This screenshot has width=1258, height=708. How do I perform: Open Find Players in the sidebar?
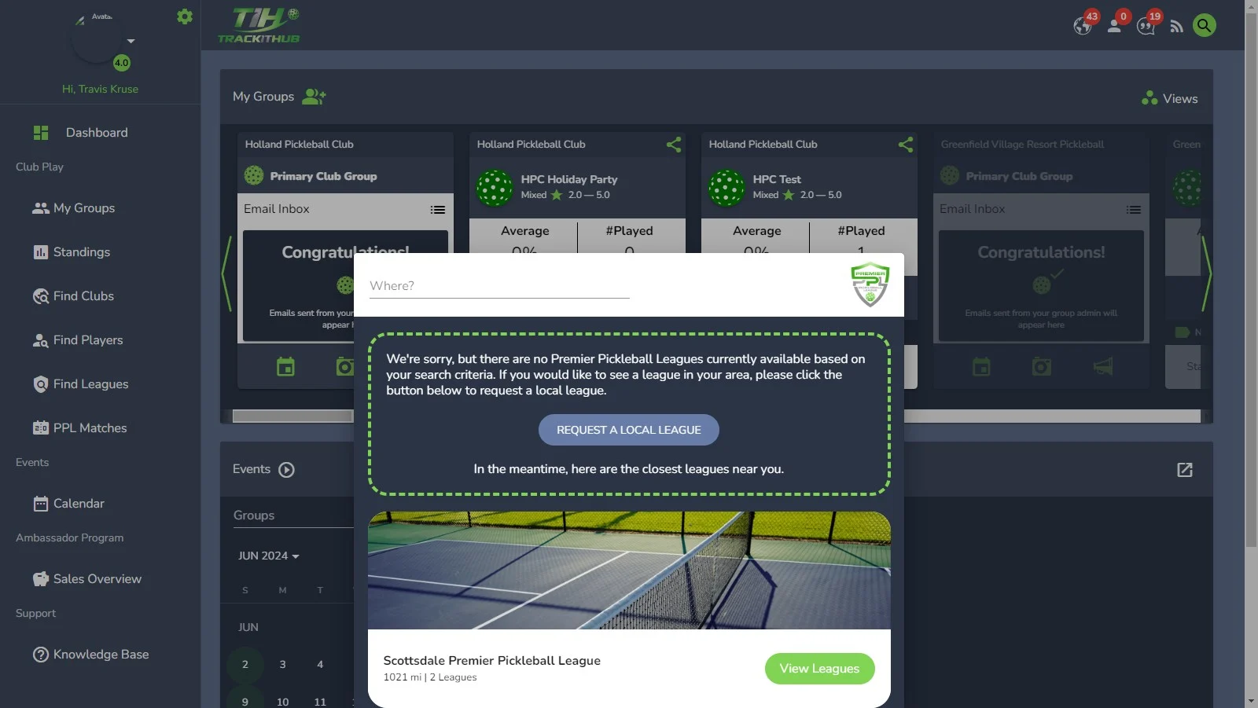pyautogui.click(x=78, y=340)
